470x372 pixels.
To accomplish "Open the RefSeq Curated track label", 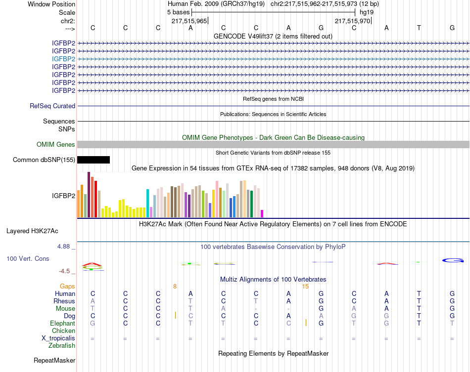I will tap(52, 106).
